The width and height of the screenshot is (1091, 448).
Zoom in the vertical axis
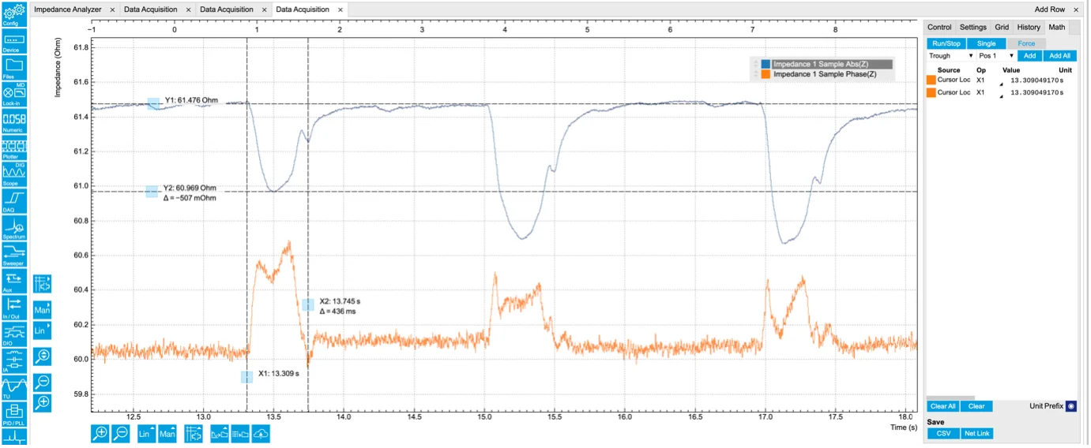(43, 402)
